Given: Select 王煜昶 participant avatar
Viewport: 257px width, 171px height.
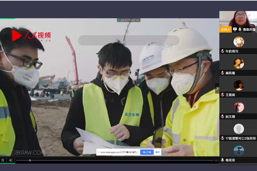Looking at the screenshot, I should tap(239, 85).
